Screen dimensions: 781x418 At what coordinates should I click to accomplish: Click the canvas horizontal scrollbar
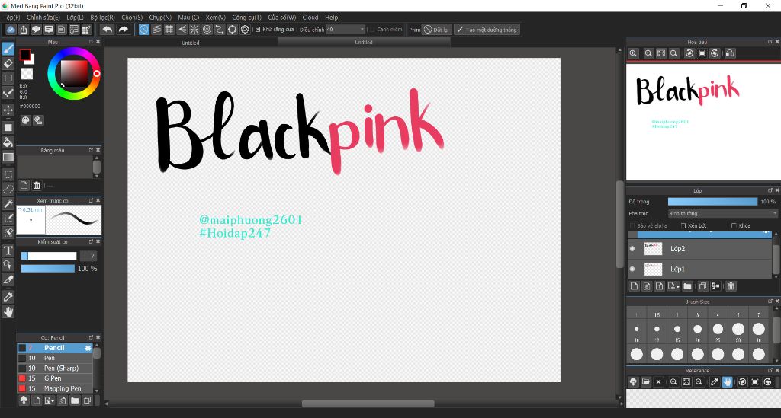(368, 404)
